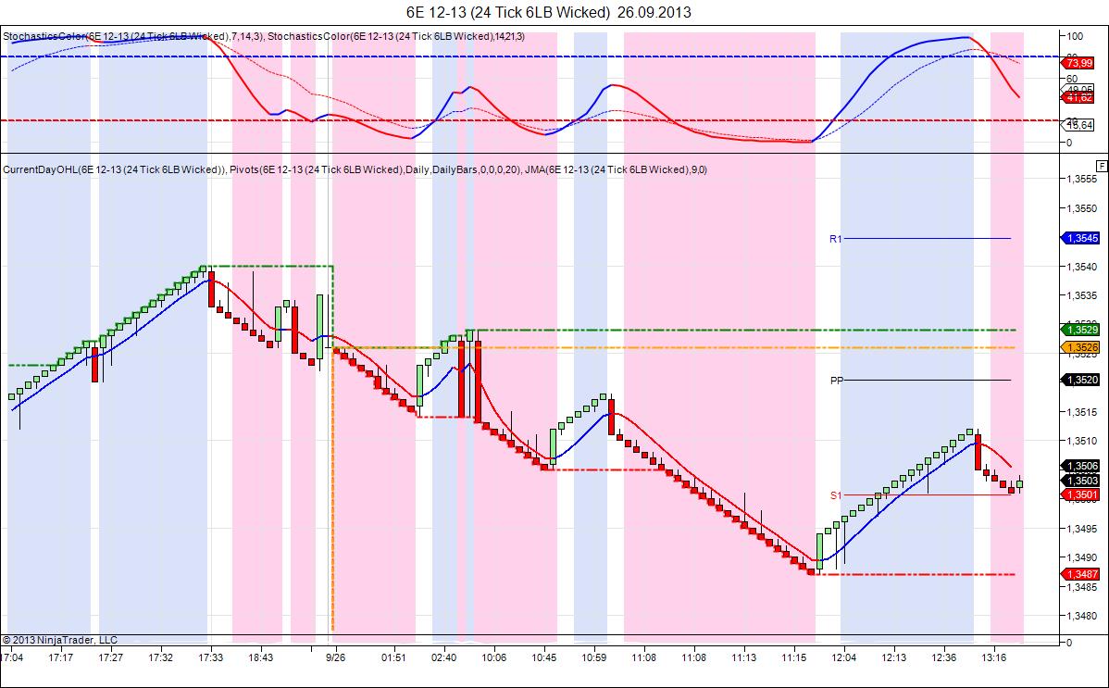Select the red 73,99 stochastic value marker
Image resolution: width=1109 pixels, height=688 pixels.
(x=1078, y=64)
